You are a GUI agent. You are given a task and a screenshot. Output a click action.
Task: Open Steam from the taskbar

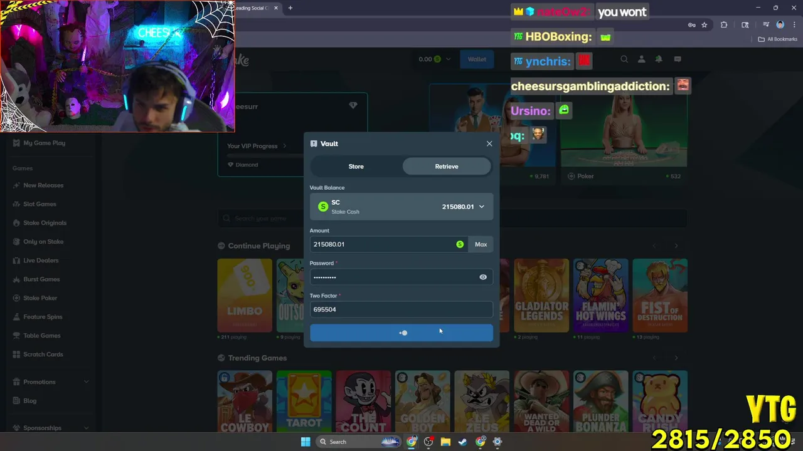pyautogui.click(x=462, y=442)
